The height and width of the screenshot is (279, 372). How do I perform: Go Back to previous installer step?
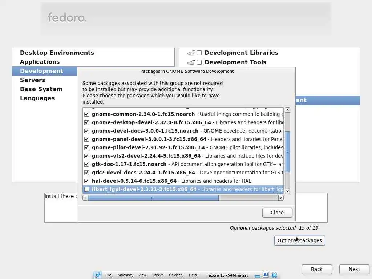click(317, 269)
